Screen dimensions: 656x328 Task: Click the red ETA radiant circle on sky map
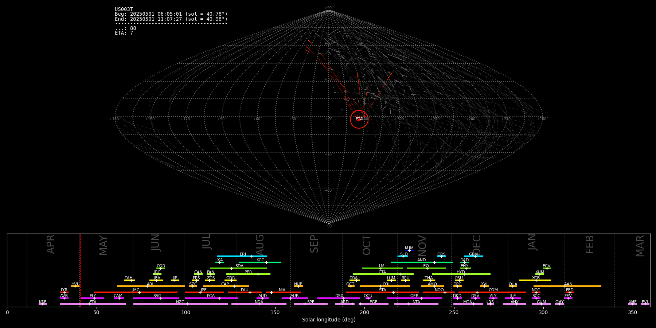pos(359,119)
